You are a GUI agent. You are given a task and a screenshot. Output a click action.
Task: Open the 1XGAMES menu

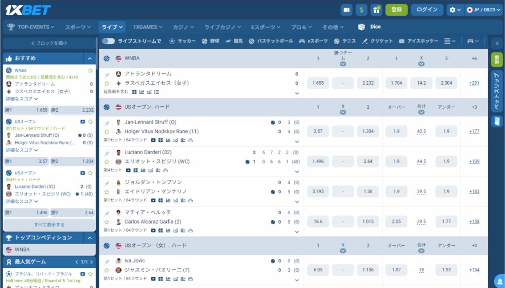coord(147,27)
